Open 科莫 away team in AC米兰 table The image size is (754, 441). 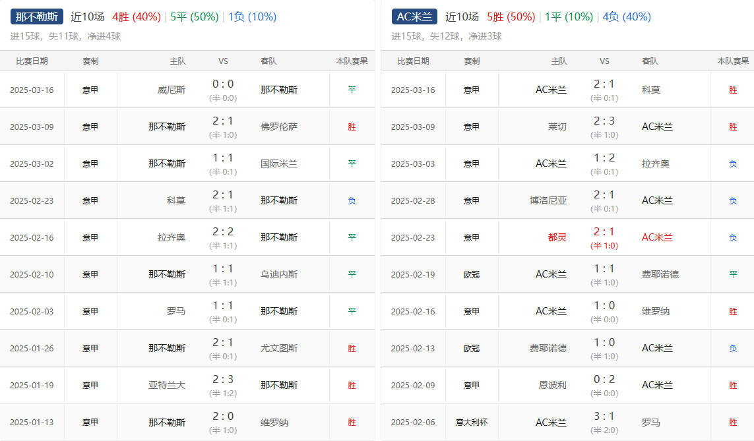(651, 90)
